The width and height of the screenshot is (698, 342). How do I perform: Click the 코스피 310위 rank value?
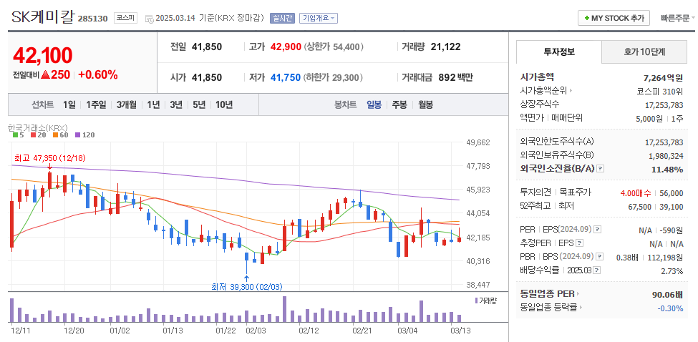point(660,92)
